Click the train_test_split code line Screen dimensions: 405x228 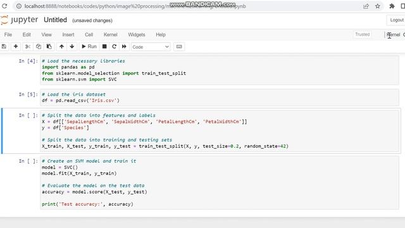[x=165, y=146]
